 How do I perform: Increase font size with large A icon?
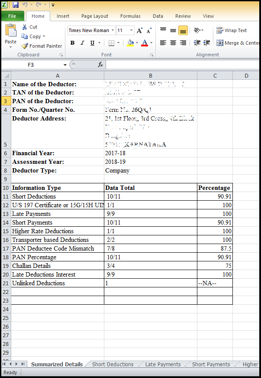pos(140,30)
